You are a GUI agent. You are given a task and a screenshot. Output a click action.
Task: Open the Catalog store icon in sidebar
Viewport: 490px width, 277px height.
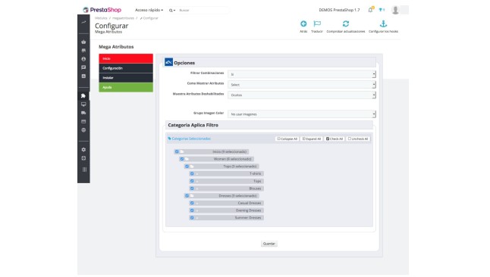(83, 50)
